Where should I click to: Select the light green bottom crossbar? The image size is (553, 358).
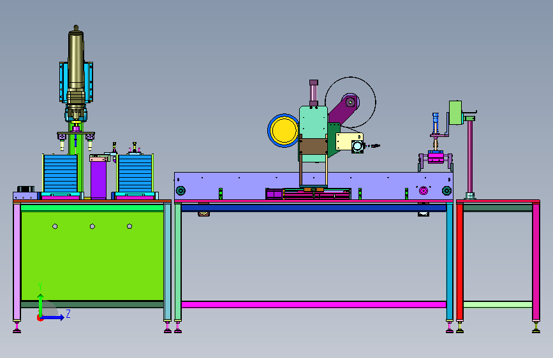pyautogui.click(x=498, y=304)
